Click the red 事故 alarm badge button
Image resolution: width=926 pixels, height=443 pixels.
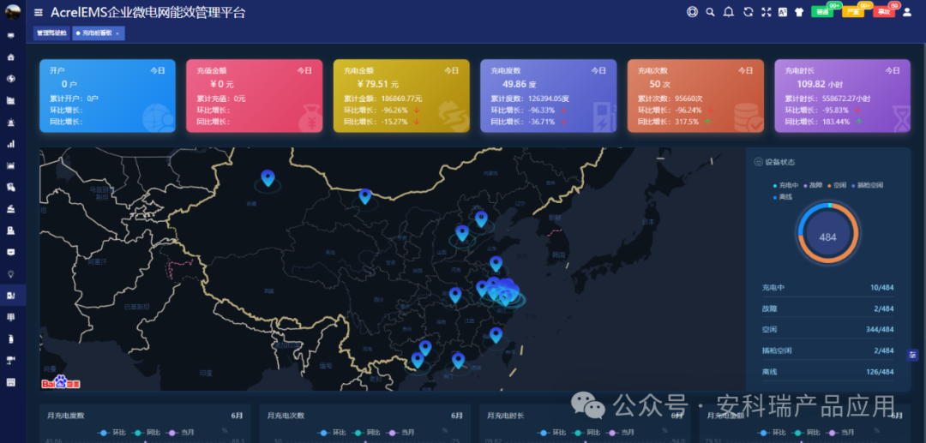click(883, 12)
